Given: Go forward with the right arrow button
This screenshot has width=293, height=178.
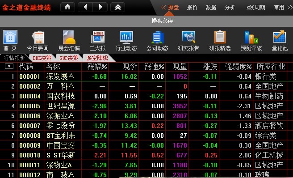Looking at the screenshot, I should [x=100, y=7].
